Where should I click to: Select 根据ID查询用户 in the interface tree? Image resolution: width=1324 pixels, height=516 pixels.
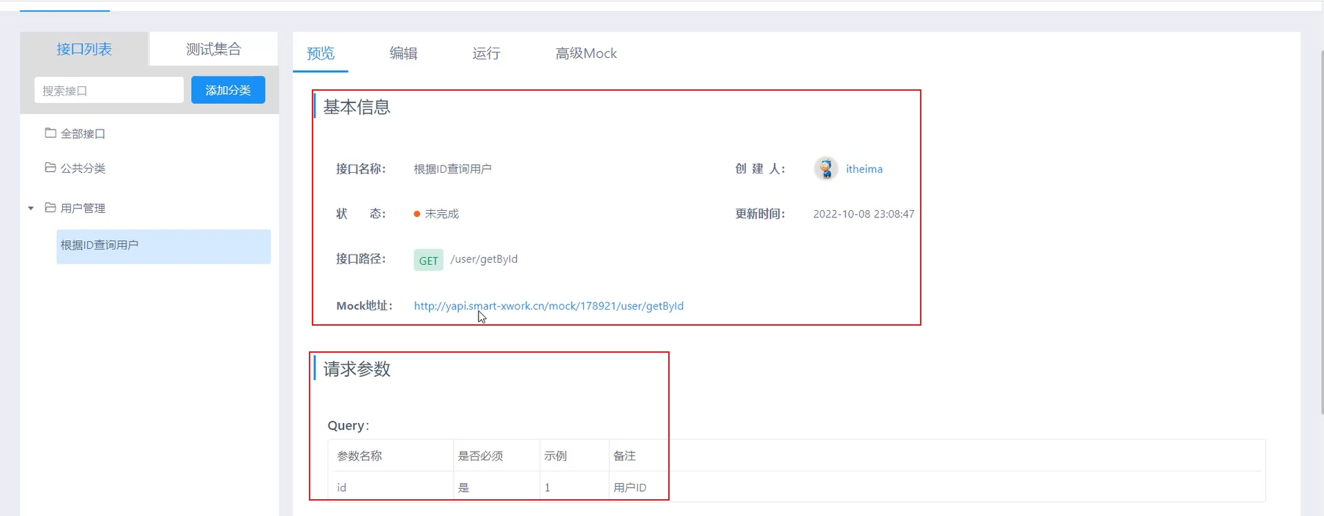[x=163, y=246]
